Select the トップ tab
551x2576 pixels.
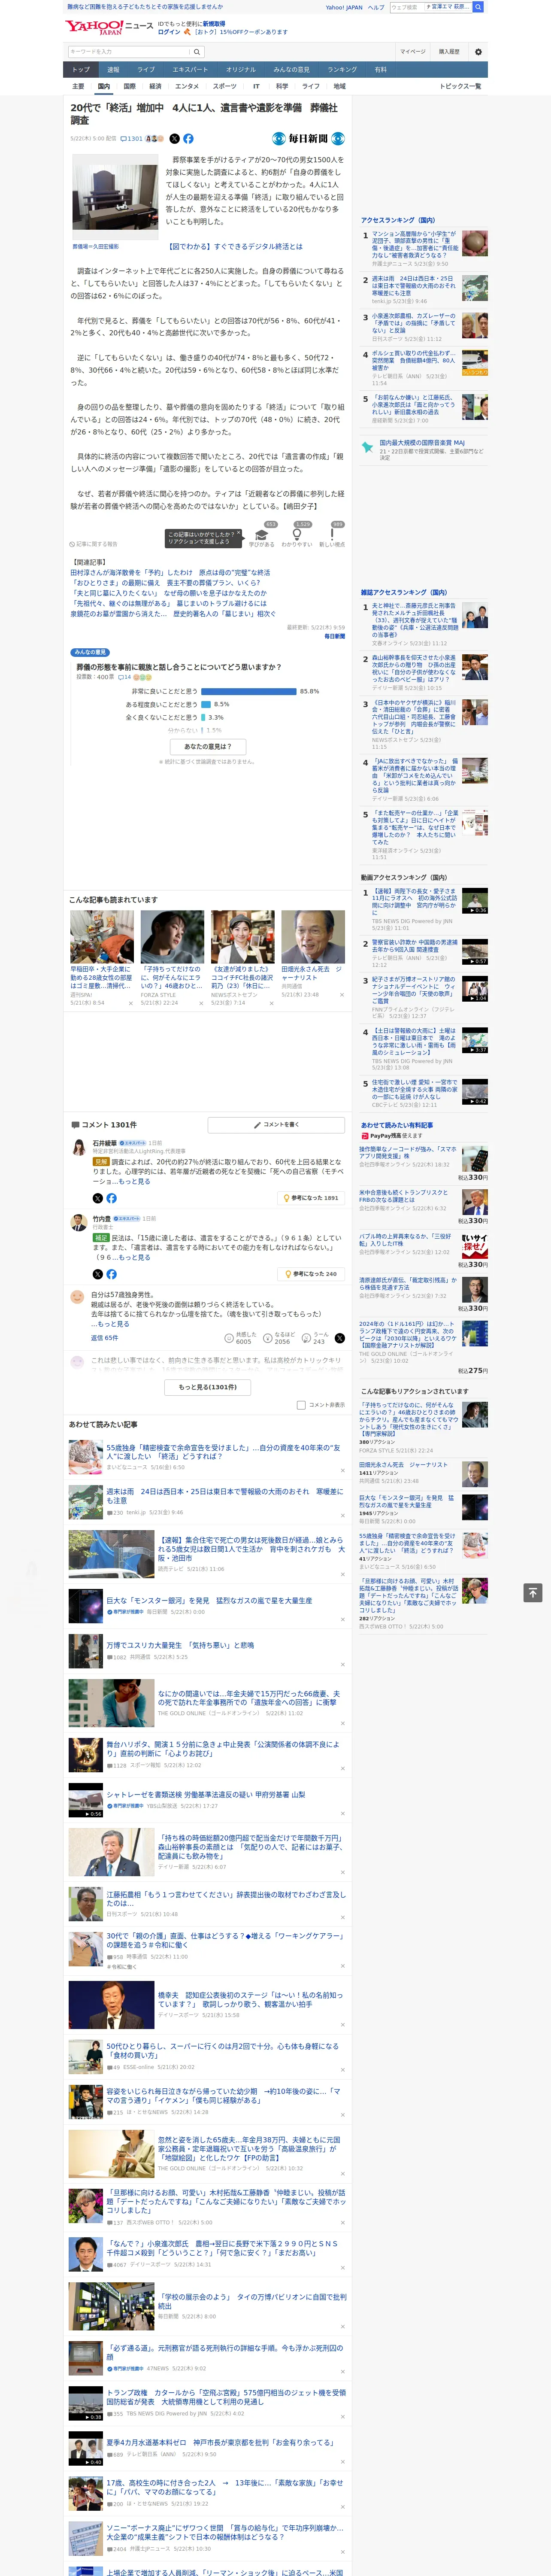[x=81, y=70]
